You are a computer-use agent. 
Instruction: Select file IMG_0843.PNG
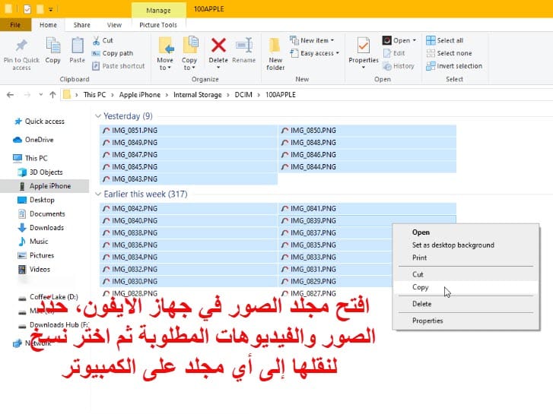(189, 179)
